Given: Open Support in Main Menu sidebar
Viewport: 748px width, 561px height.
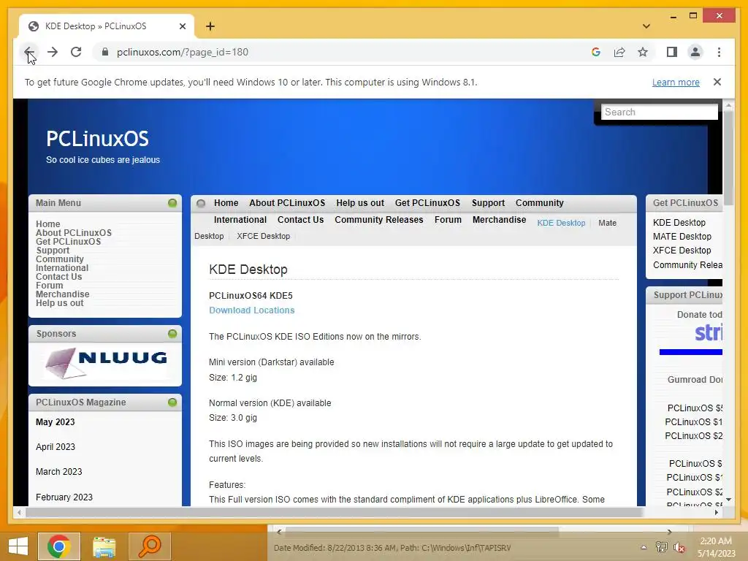Looking at the screenshot, I should click(53, 251).
